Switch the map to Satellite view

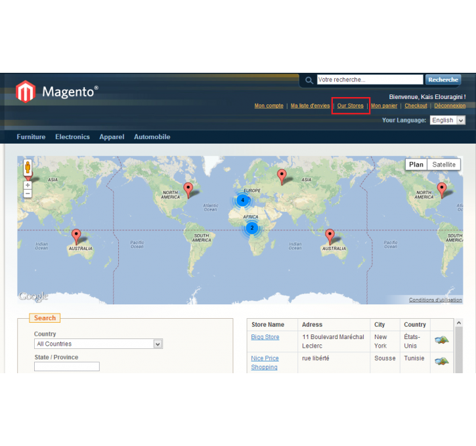pyautogui.click(x=444, y=165)
